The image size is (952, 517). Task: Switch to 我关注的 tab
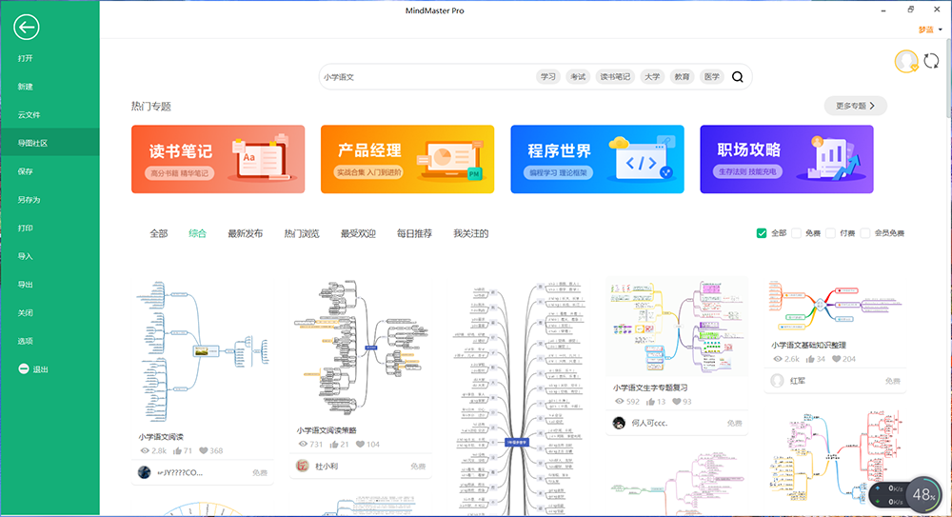(471, 233)
